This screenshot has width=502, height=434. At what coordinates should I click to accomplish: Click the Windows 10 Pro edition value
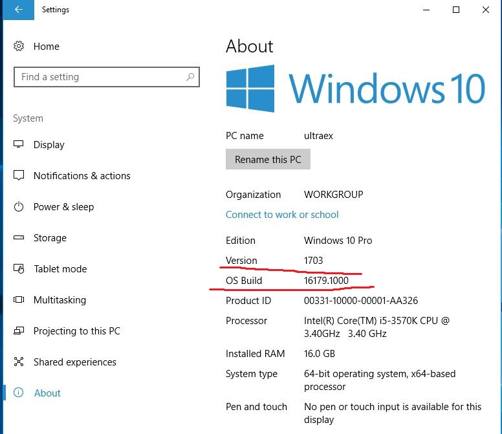(338, 241)
